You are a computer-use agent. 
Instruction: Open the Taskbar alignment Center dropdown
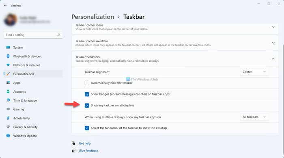[x=254, y=72]
